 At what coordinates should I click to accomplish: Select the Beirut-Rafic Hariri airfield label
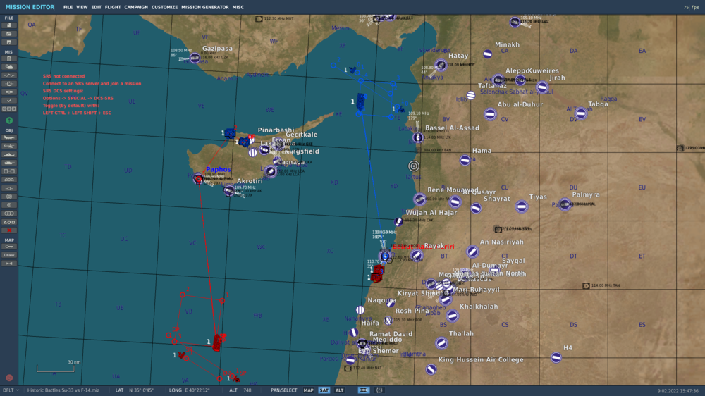click(x=423, y=247)
